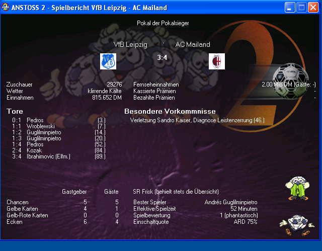Click the sitting soccer ball mascot
322x251 pixels.
[296, 224]
